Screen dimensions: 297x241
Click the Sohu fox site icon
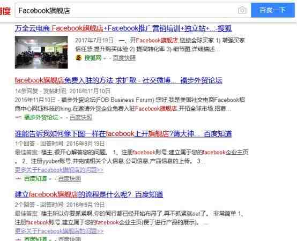[x=79, y=57]
